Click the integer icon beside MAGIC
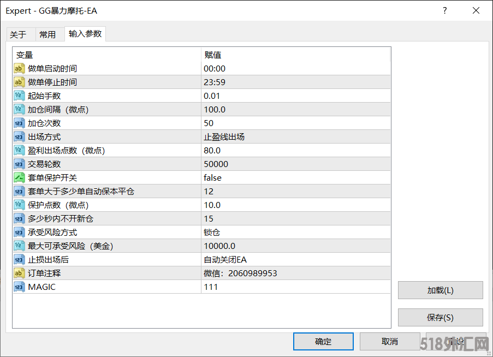Image resolution: width=493 pixels, height=357 pixels. (x=19, y=287)
